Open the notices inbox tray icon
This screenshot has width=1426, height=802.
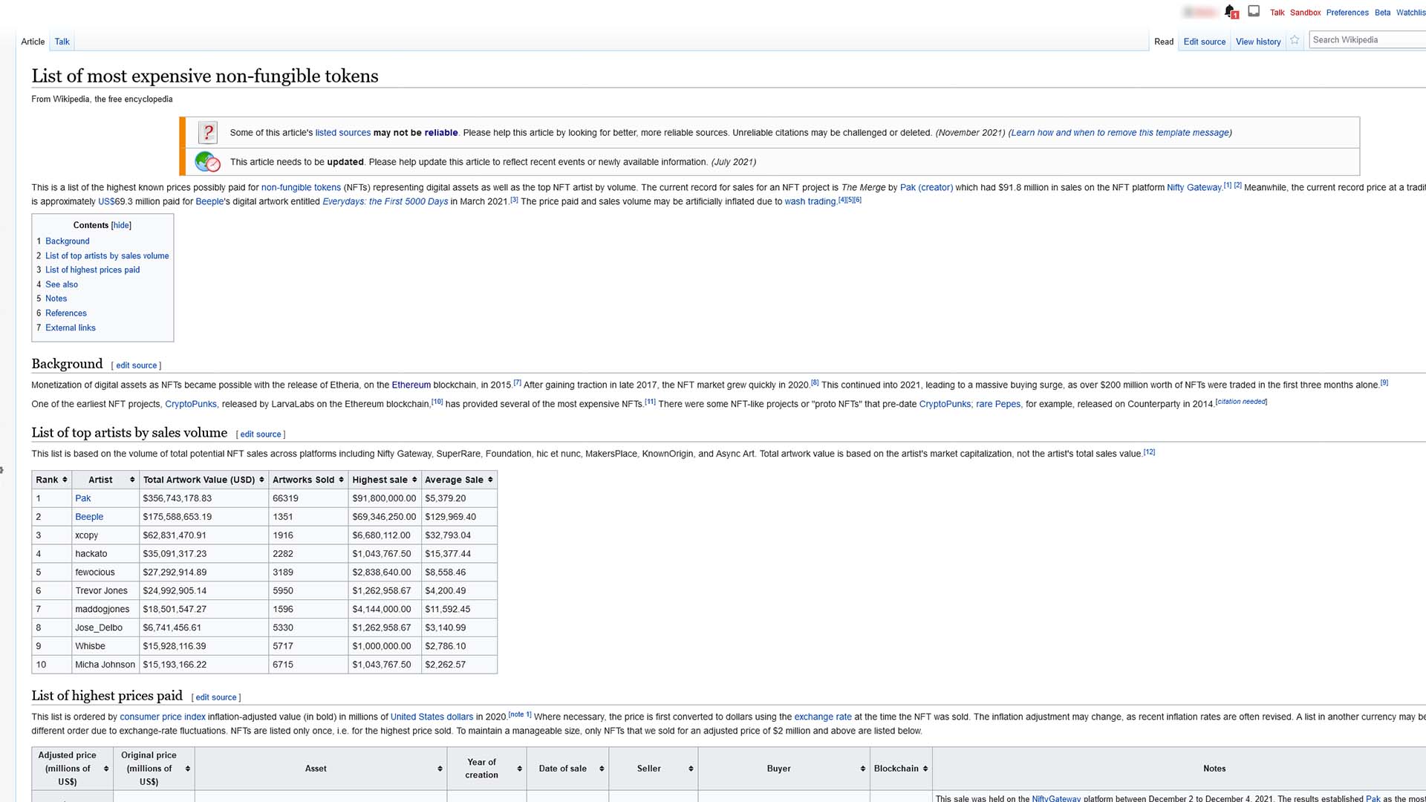coord(1254,11)
